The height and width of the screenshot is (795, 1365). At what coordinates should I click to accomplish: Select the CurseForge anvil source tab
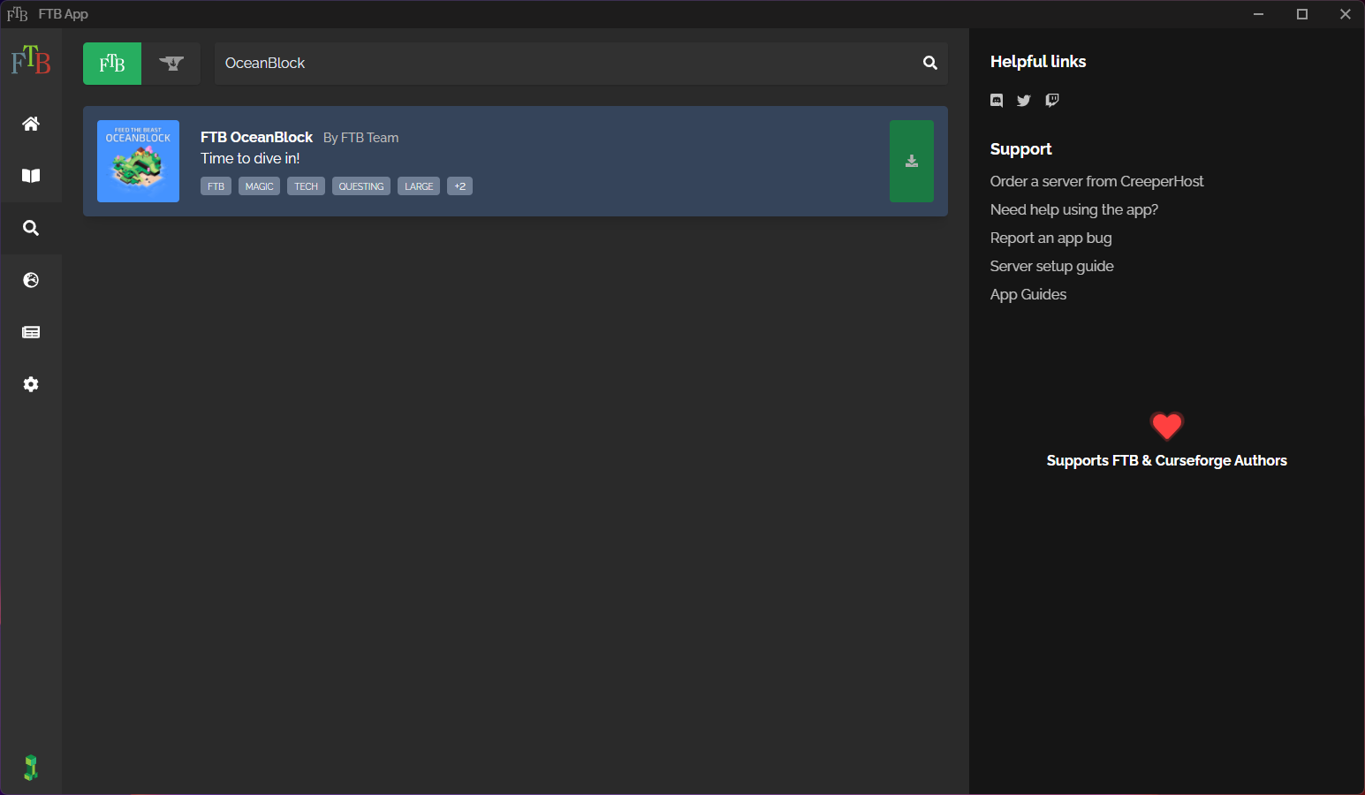pyautogui.click(x=171, y=64)
